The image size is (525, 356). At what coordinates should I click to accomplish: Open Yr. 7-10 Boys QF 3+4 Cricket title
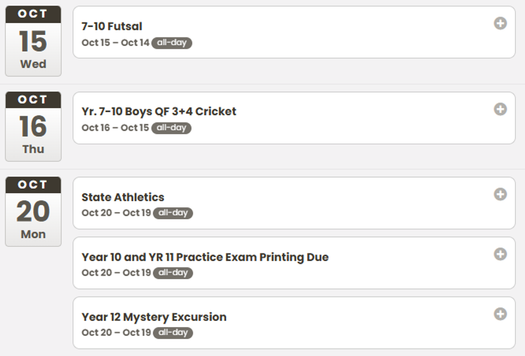click(x=159, y=112)
